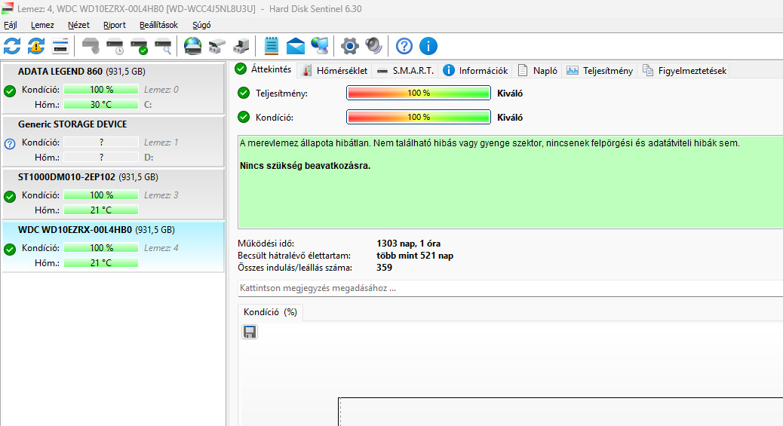Open the Fájl menu
The image size is (783, 426).
tap(11, 25)
